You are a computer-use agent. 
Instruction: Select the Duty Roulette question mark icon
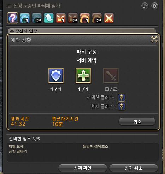13,18
